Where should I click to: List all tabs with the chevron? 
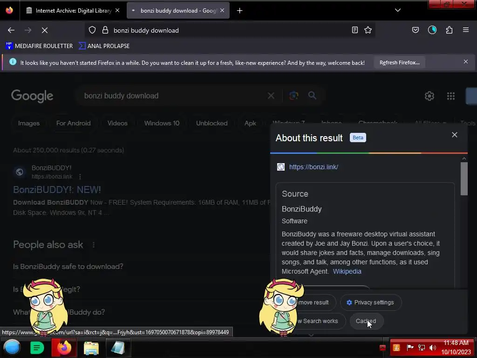pyautogui.click(x=398, y=10)
